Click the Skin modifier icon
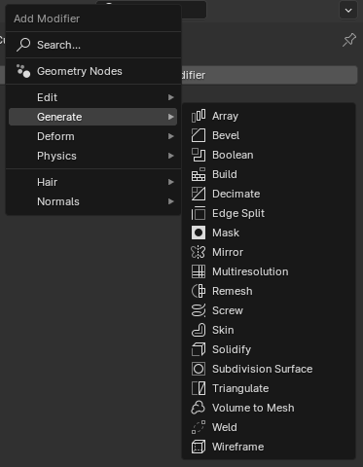 pyautogui.click(x=199, y=330)
